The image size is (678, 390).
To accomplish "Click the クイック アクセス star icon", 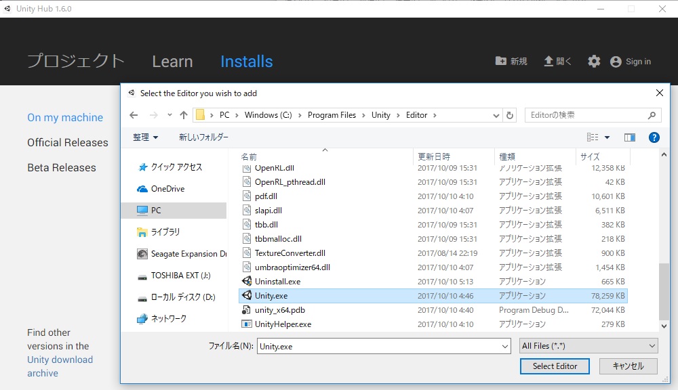I will coord(142,167).
